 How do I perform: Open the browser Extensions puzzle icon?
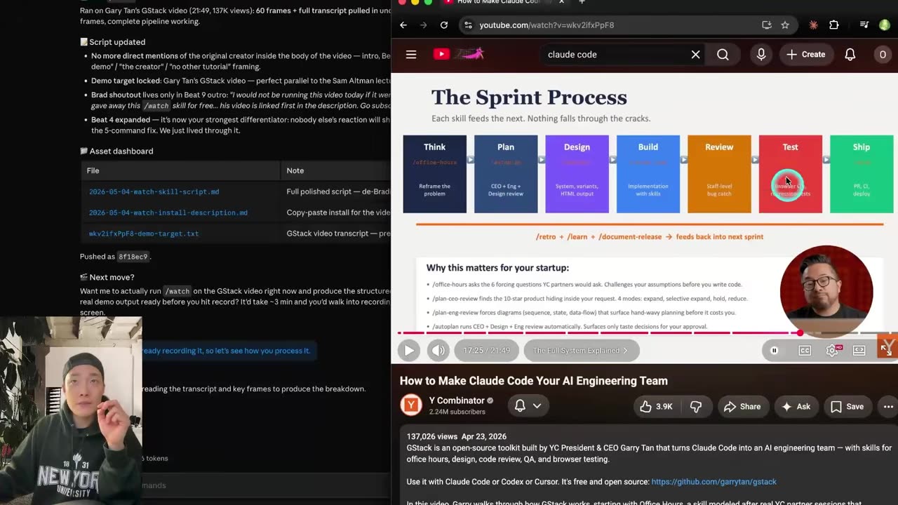click(834, 25)
